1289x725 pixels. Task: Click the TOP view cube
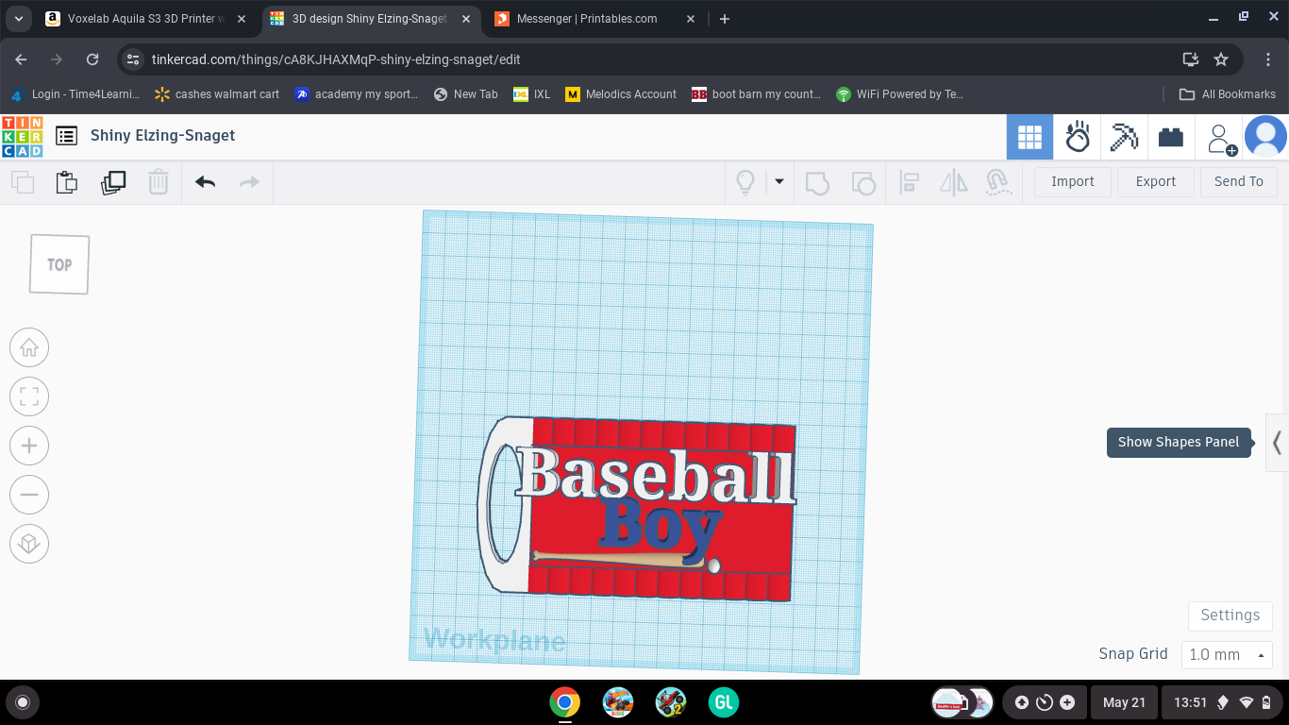tap(59, 264)
